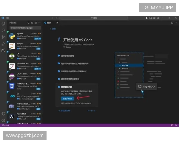Click the command center search box

pos(93,18)
